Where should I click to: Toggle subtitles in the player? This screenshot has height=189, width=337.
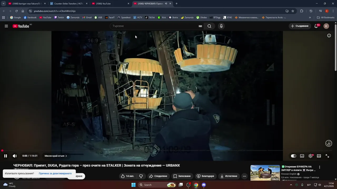click(x=302, y=156)
